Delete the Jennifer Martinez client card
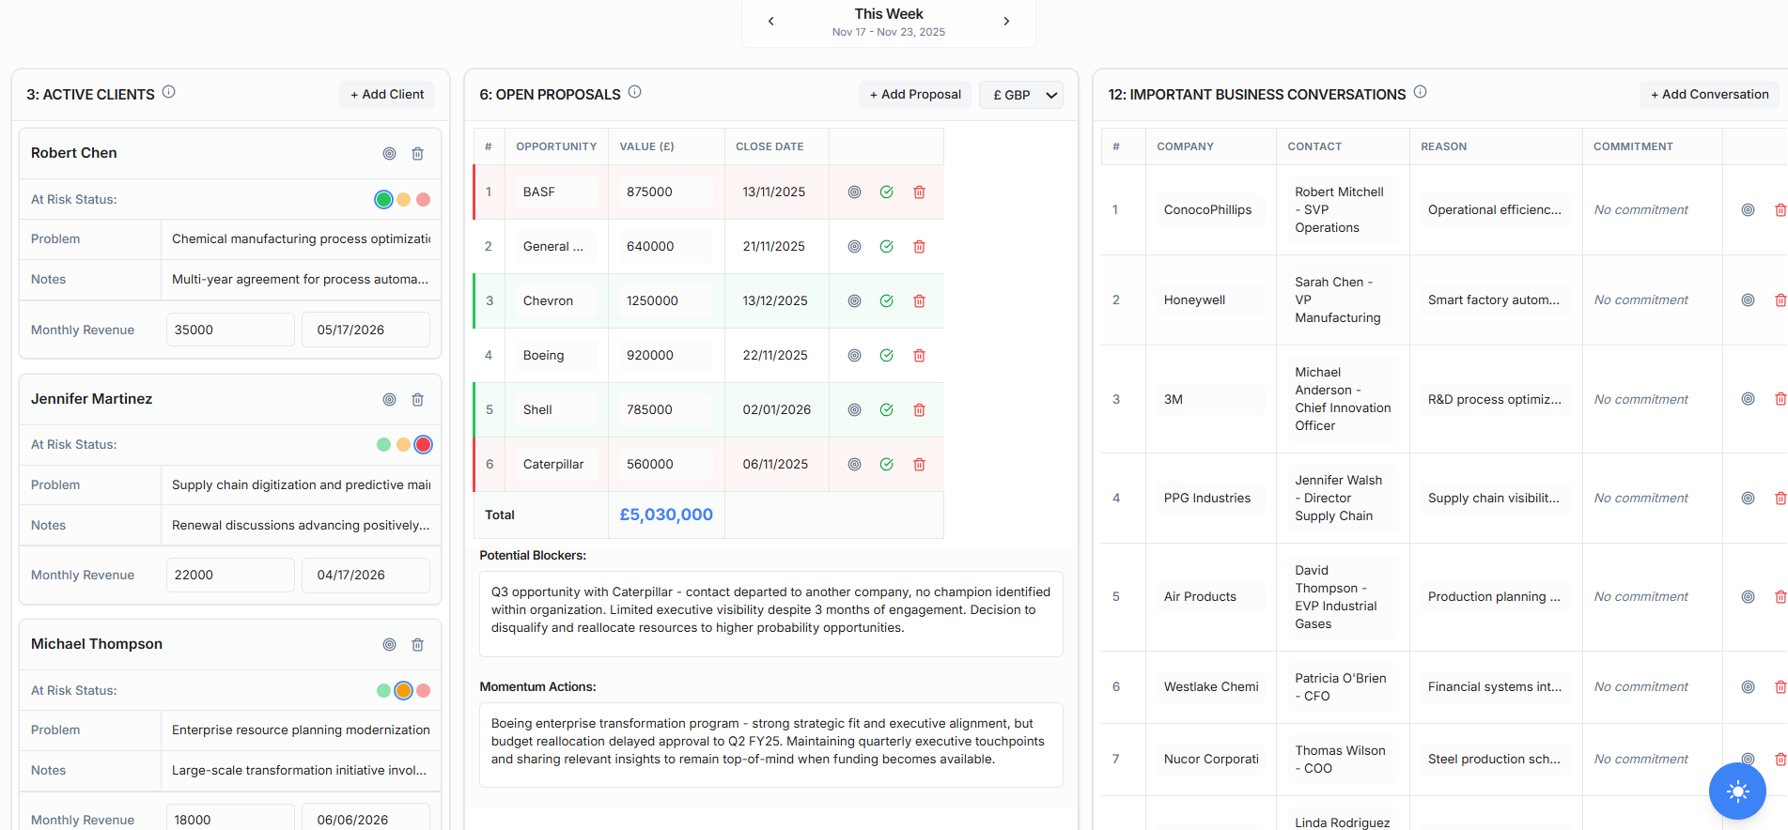The width and height of the screenshot is (1788, 830). coord(418,400)
